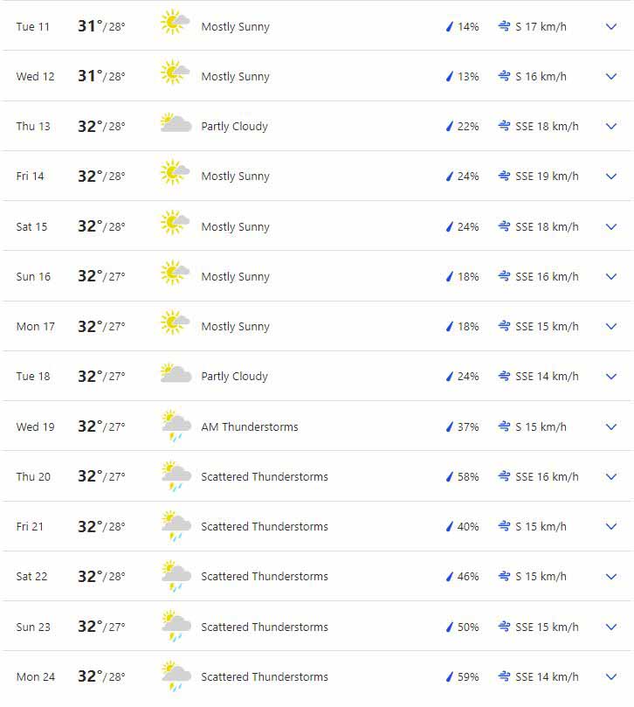The width and height of the screenshot is (634, 707).
Task: Select the 'Fri 21' date label
Action: (30, 526)
